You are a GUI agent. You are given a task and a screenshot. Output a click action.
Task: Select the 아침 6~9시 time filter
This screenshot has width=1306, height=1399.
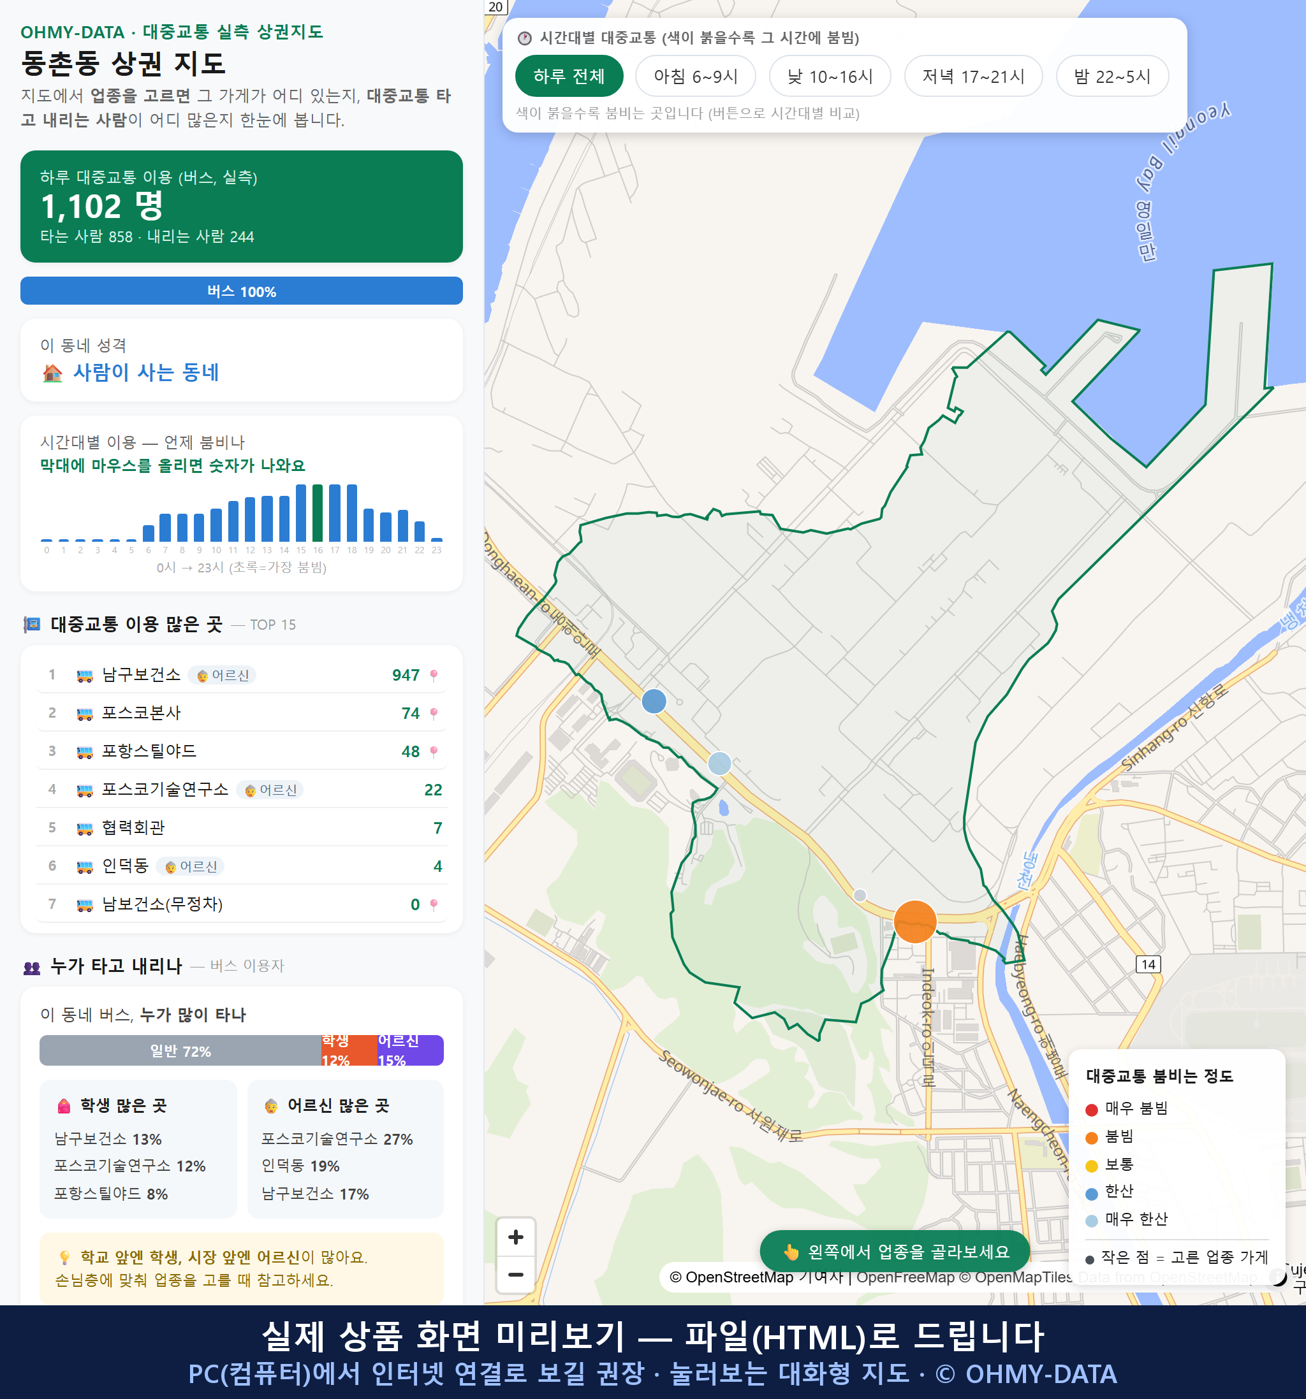[695, 76]
